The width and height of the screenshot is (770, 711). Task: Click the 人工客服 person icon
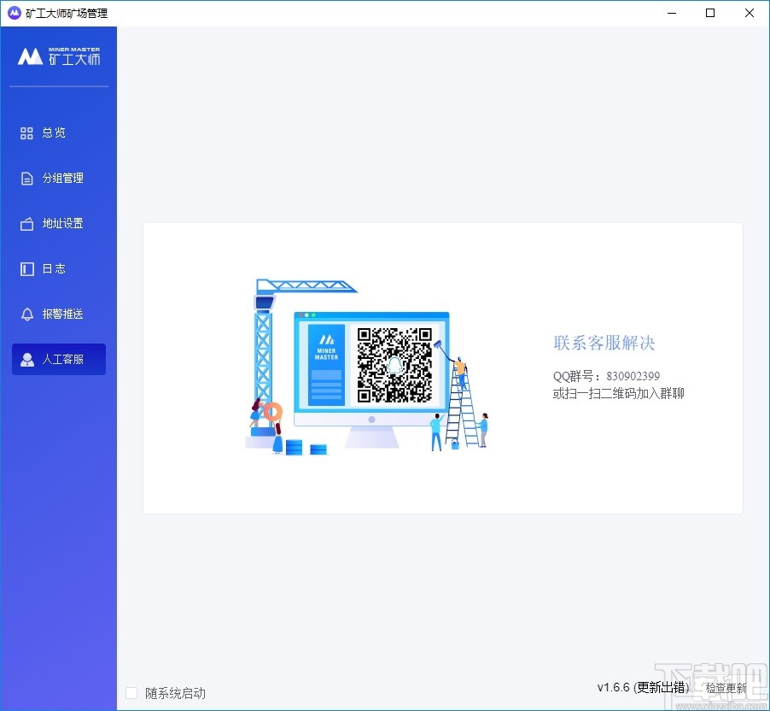(26, 359)
